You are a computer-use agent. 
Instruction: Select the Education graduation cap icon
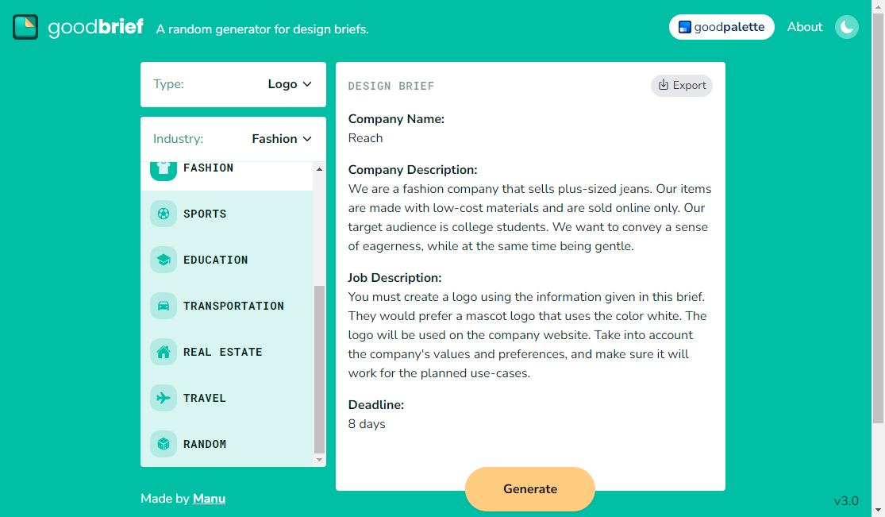163,260
